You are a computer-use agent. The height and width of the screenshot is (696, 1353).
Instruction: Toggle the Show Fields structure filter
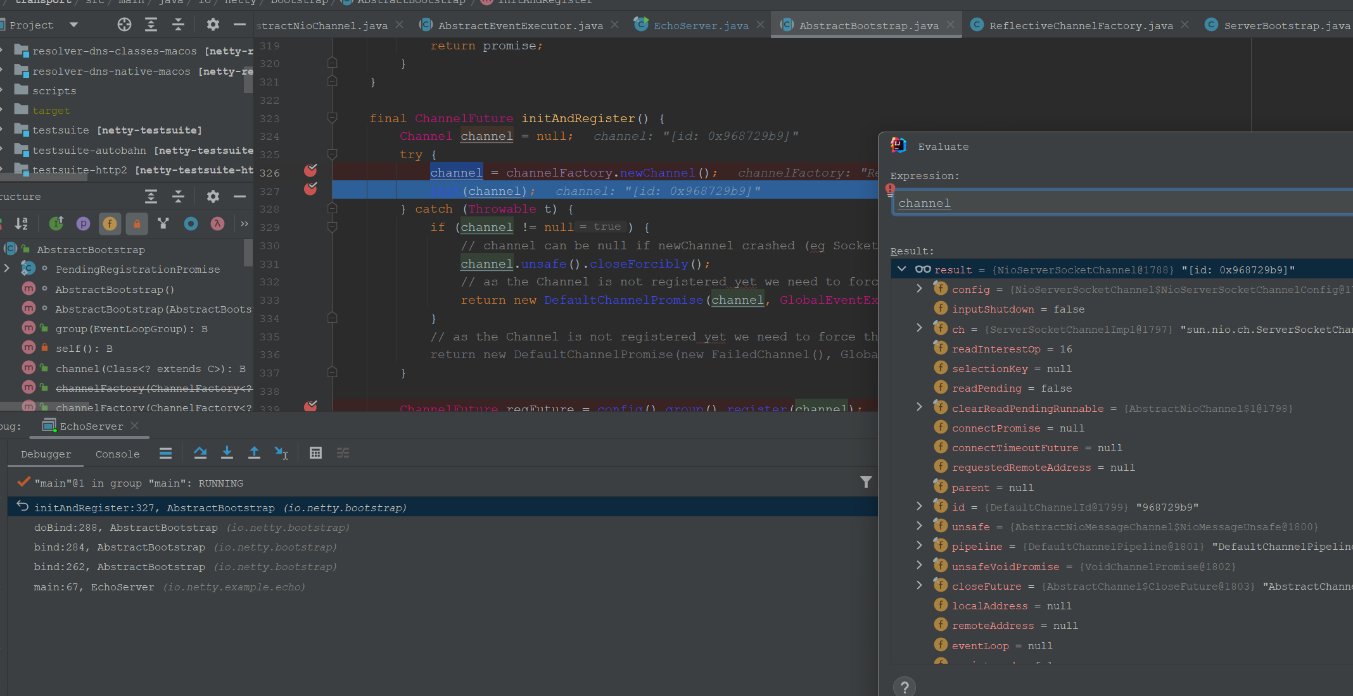click(x=110, y=223)
